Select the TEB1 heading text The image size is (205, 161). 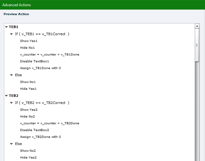point(14,27)
